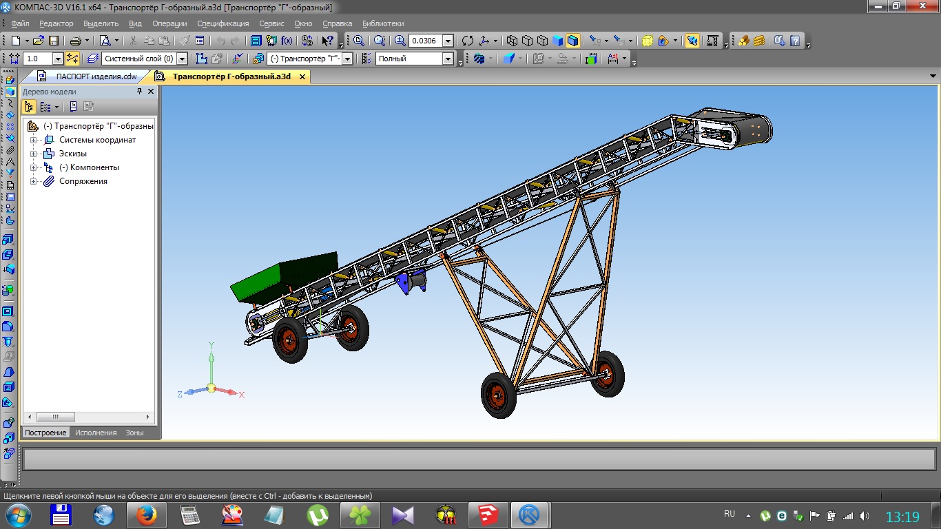Image resolution: width=941 pixels, height=529 pixels.
Task: Click the volume speaker tray icon
Action: coord(865,515)
